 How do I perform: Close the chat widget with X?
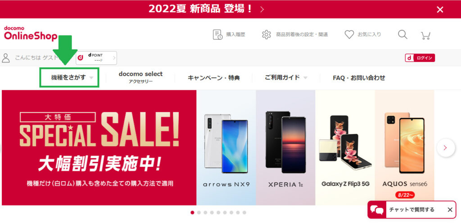coord(450,210)
